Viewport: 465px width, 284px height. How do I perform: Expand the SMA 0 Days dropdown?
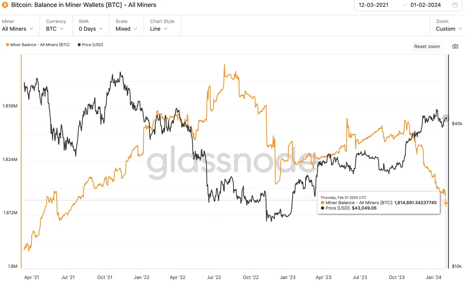tap(90, 29)
